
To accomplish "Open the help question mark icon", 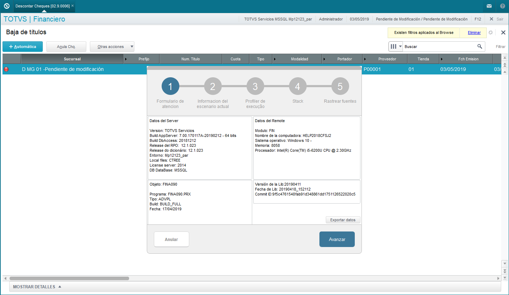I will click(502, 6).
